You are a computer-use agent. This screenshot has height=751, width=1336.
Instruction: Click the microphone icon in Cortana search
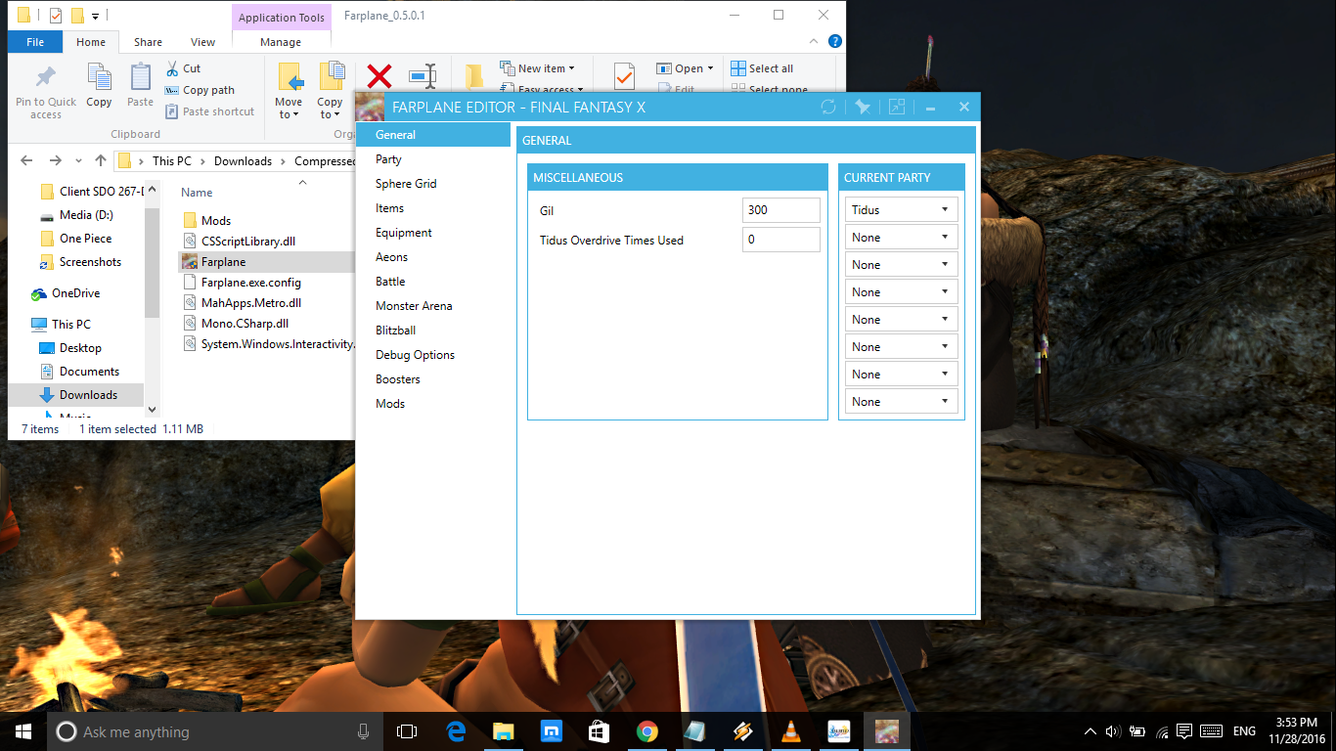click(364, 731)
